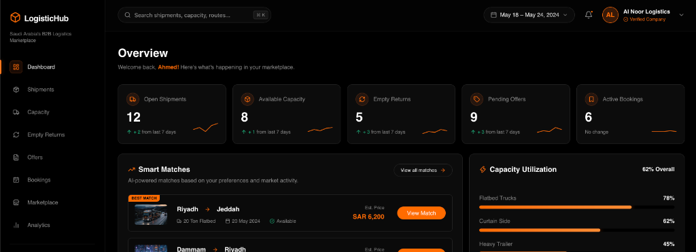Click the 20 Ton Flatbed detail
Screen dimensions: 696x252
[x=196, y=221]
